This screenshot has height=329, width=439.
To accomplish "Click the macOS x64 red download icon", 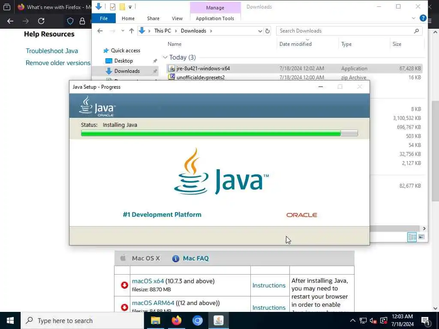I will coord(124,285).
